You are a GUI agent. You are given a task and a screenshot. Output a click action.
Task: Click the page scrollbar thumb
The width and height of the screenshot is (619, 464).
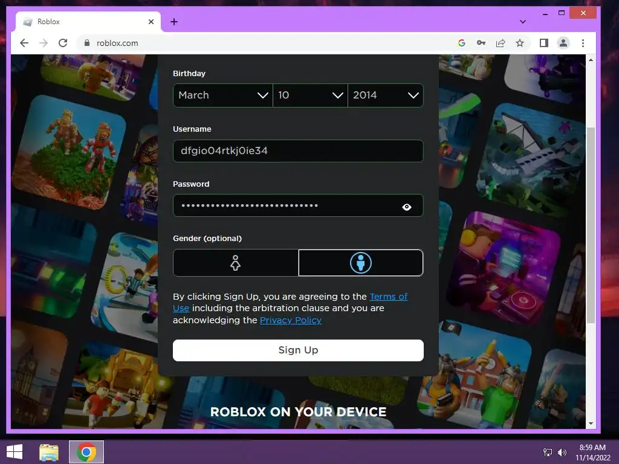tap(591, 225)
